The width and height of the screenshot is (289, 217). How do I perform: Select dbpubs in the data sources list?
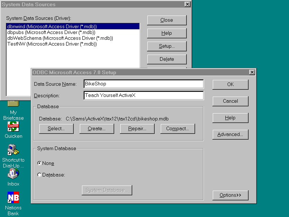[x=51, y=32]
